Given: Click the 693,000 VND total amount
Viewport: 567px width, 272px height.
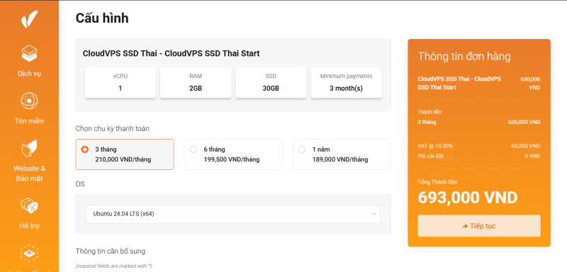Looking at the screenshot, I should pos(468,198).
